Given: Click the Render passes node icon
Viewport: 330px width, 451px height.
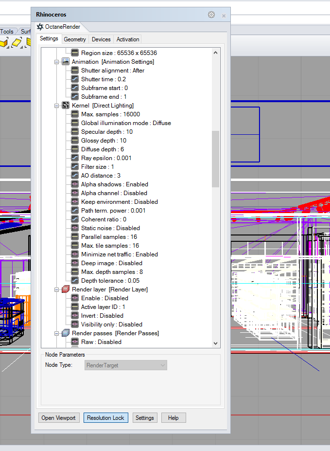Looking at the screenshot, I should (66, 333).
